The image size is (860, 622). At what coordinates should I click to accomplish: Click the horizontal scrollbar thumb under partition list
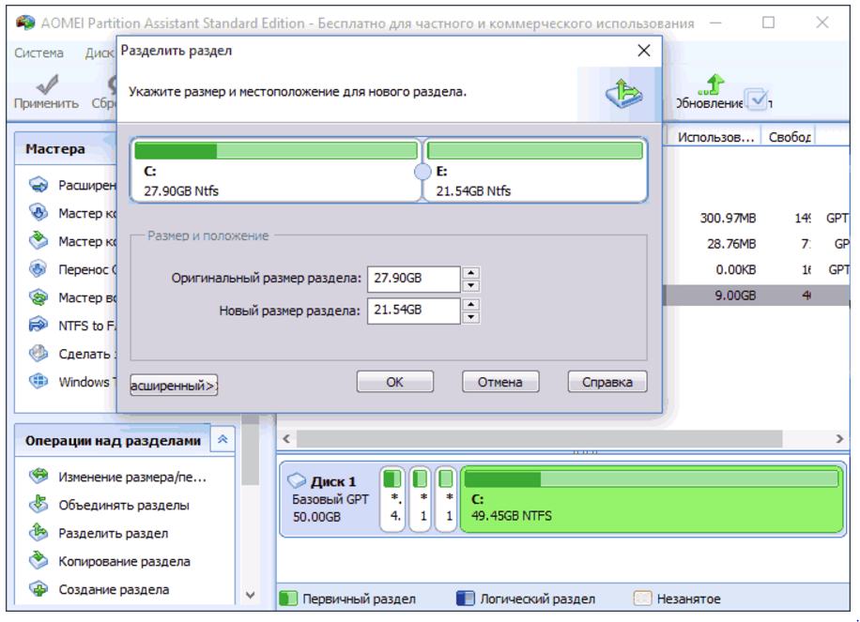pos(539,439)
